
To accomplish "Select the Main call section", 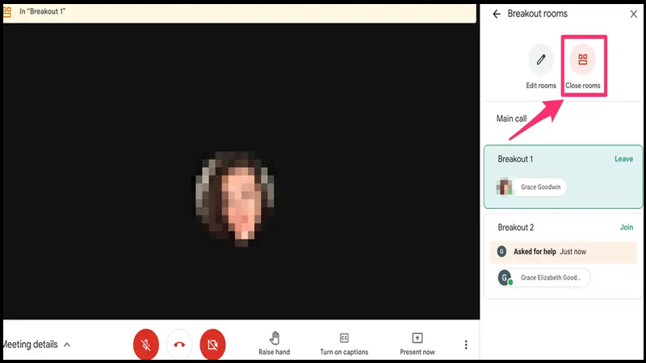I will (563, 119).
